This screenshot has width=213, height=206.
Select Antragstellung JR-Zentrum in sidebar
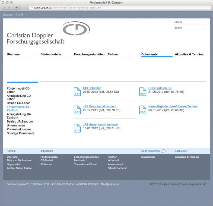pyautogui.click(x=19, y=116)
